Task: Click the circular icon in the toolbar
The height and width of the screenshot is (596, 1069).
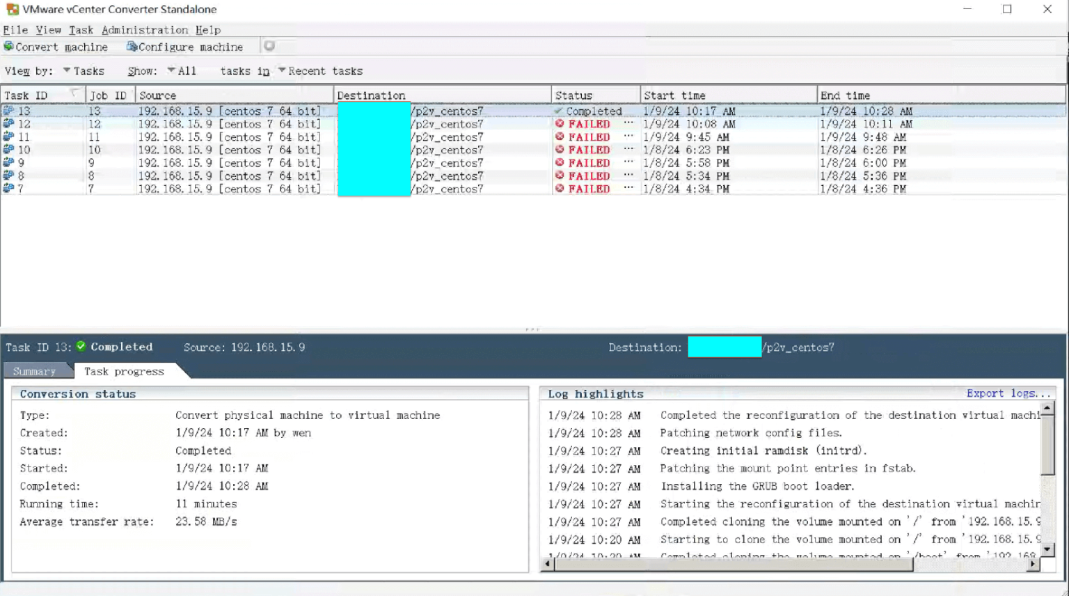Action: pos(271,45)
